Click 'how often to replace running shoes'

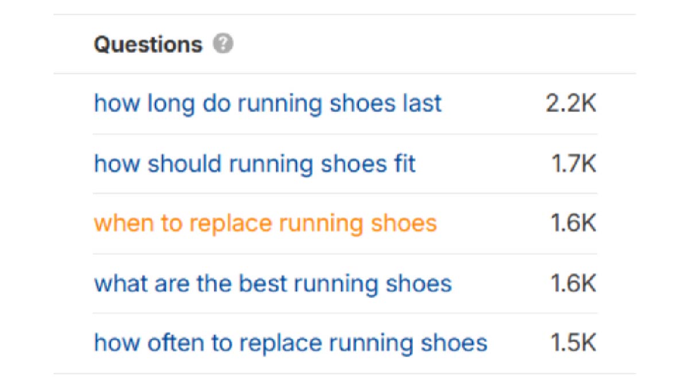[x=291, y=343]
